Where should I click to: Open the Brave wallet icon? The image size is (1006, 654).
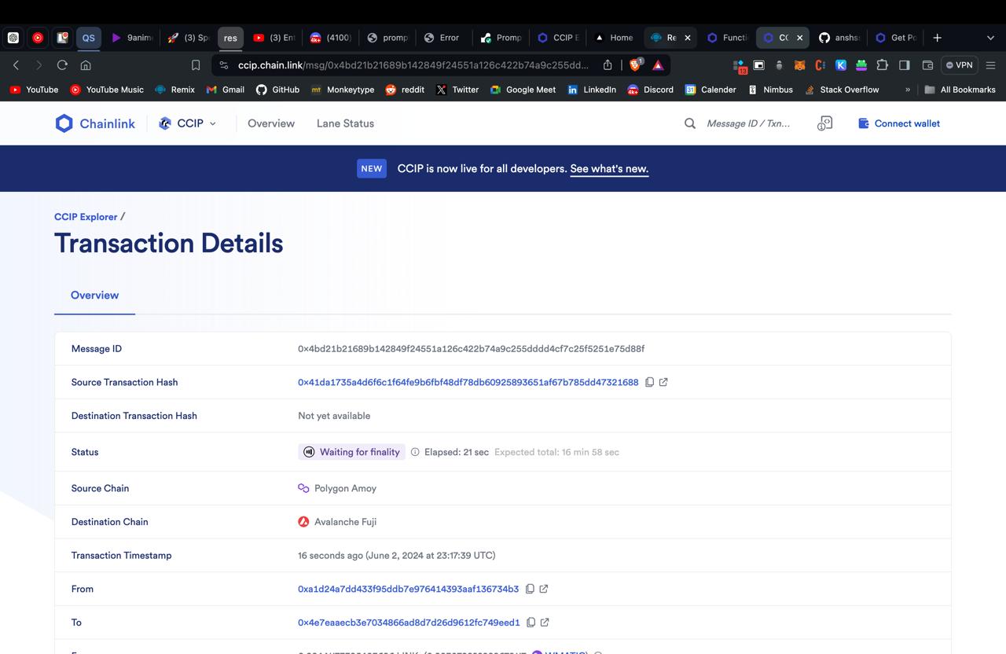click(x=927, y=65)
